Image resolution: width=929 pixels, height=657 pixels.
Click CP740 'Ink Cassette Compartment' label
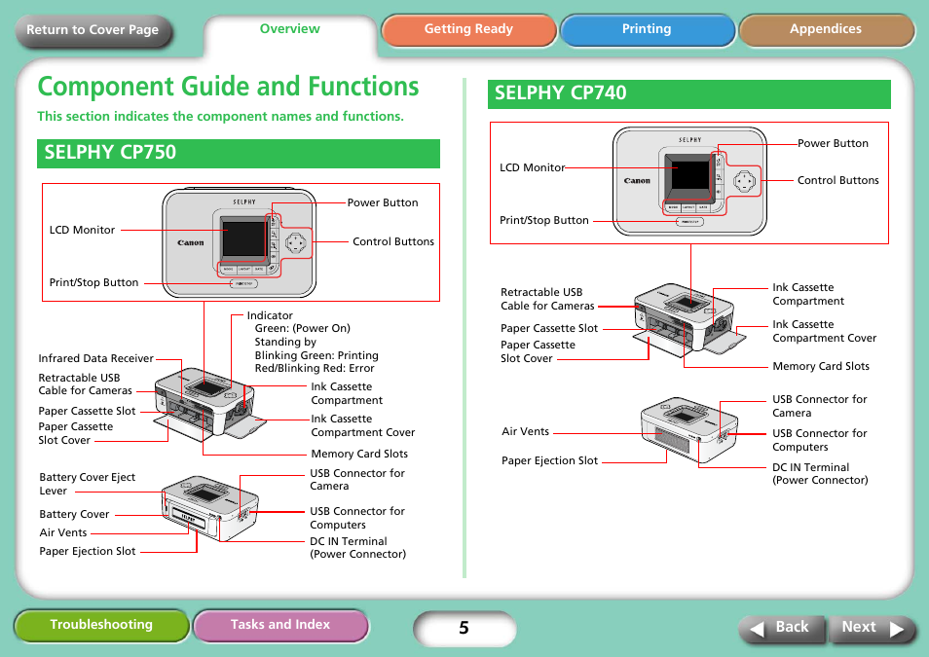[808, 295]
